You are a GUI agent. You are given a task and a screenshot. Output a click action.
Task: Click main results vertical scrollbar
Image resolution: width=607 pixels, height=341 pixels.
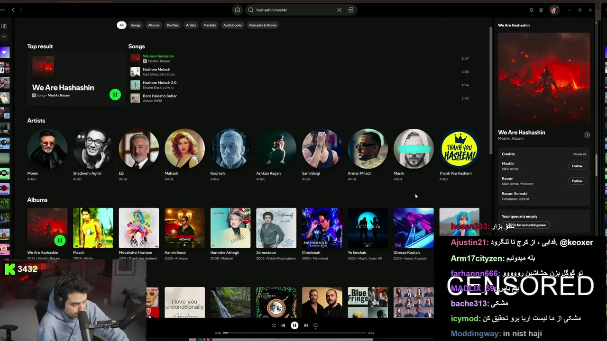(x=490, y=90)
